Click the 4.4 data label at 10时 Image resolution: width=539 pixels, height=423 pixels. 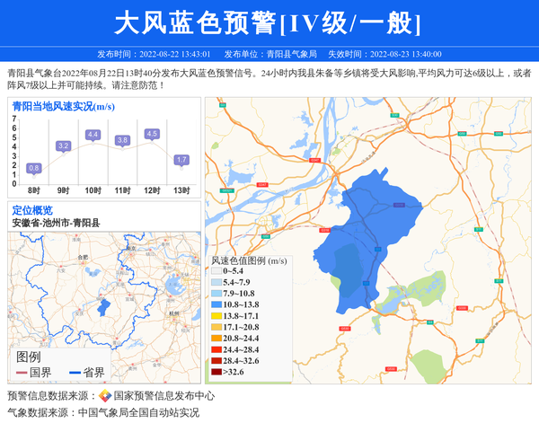point(93,135)
